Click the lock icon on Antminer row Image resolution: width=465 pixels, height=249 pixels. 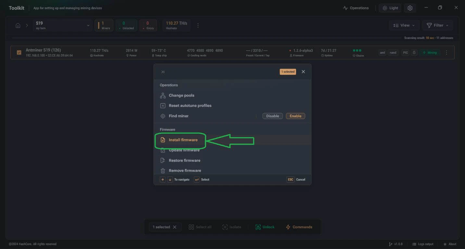(x=414, y=53)
